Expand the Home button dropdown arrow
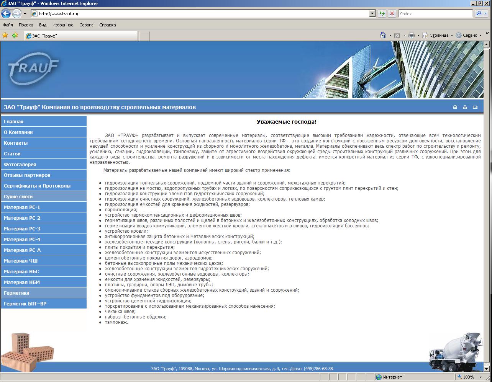 point(390,35)
